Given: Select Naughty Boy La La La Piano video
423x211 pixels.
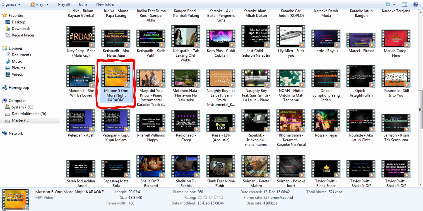Looking at the screenshot, I should click(256, 86).
